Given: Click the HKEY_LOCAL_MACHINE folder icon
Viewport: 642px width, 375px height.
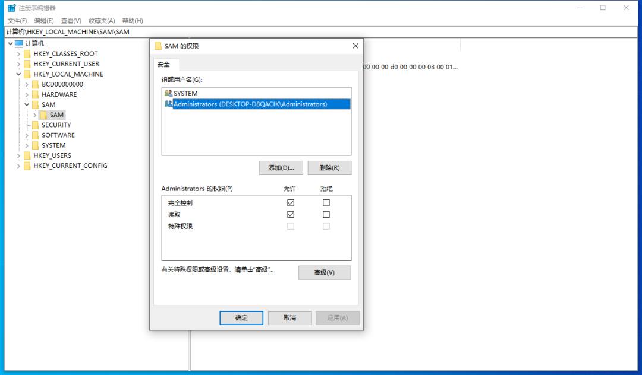Looking at the screenshot, I should tap(27, 74).
